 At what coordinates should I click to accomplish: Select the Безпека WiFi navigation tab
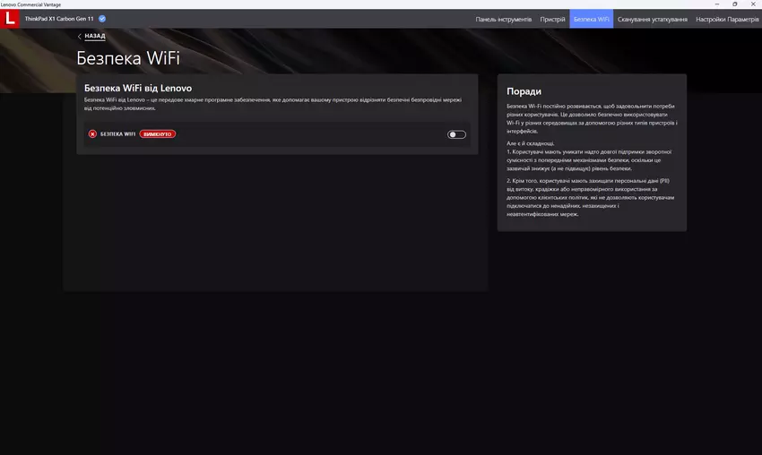coord(591,19)
